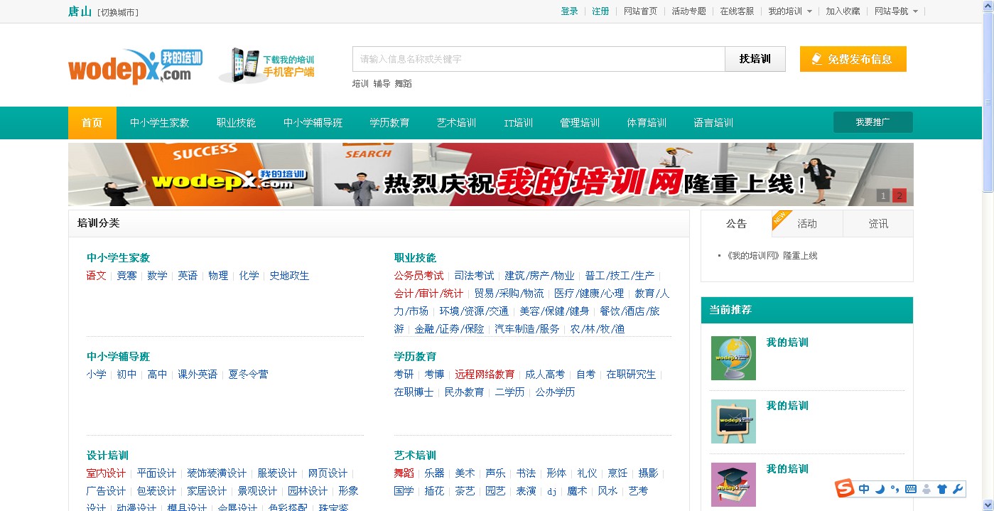Toggle Sogou soft keyboard icon

click(x=911, y=489)
